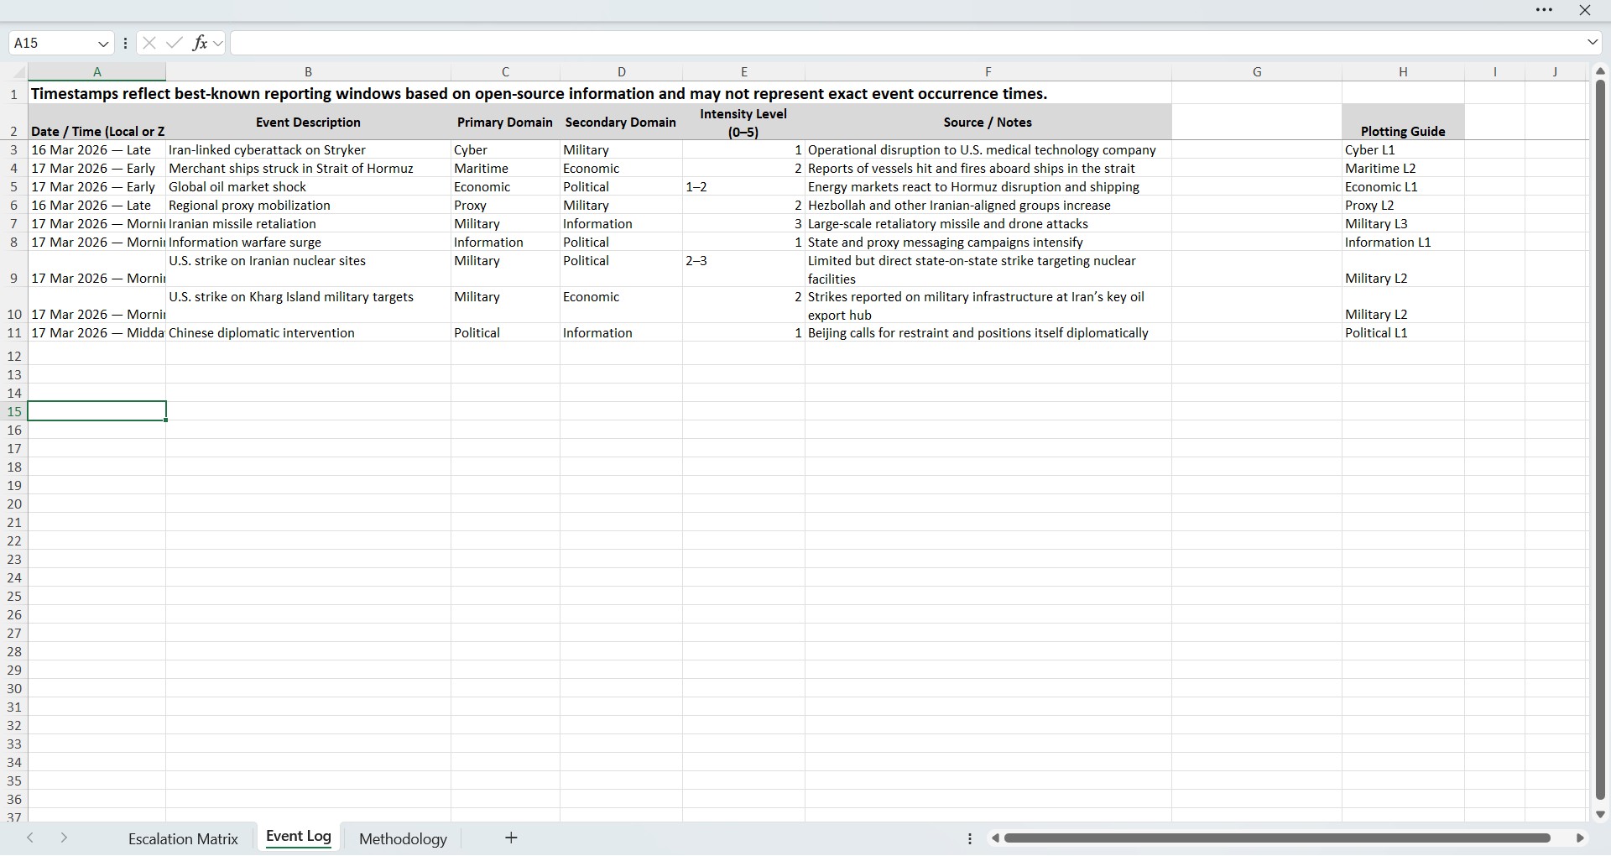The image size is (1611, 856).
Task: Open the Methodology sheet tab
Action: tap(403, 838)
